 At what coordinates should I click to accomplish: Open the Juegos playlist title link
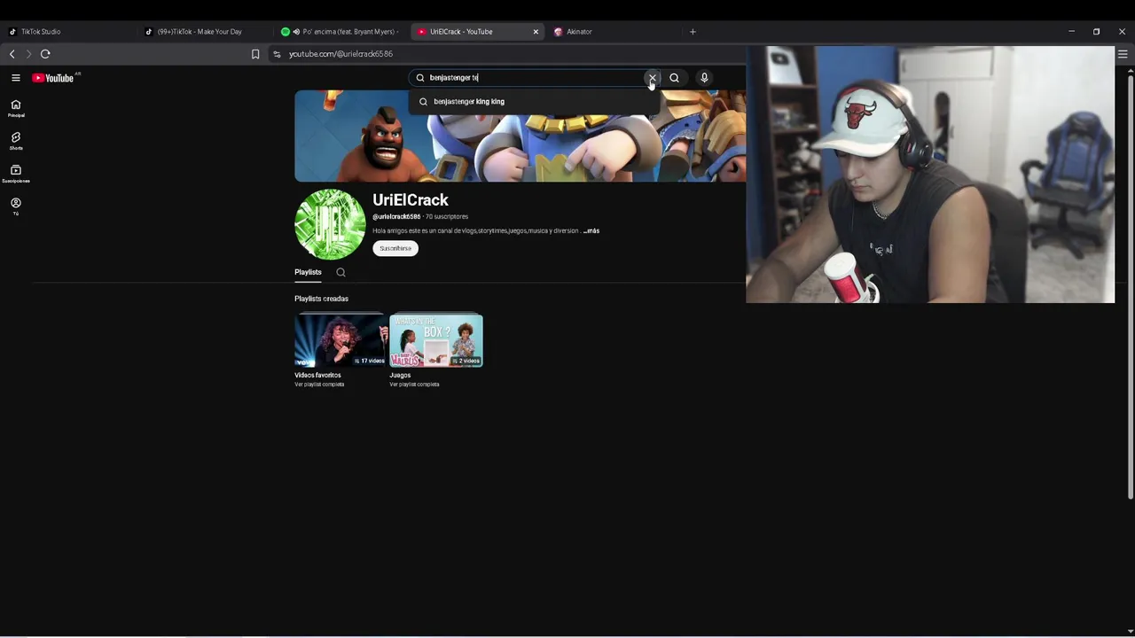[x=400, y=375]
